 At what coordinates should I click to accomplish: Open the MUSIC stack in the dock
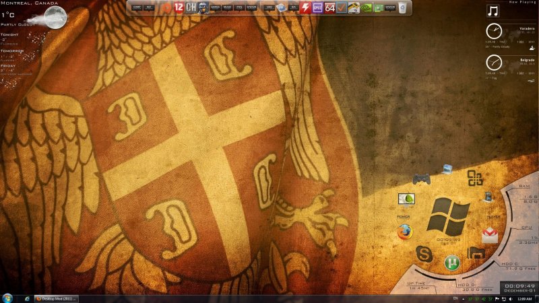[227, 7]
